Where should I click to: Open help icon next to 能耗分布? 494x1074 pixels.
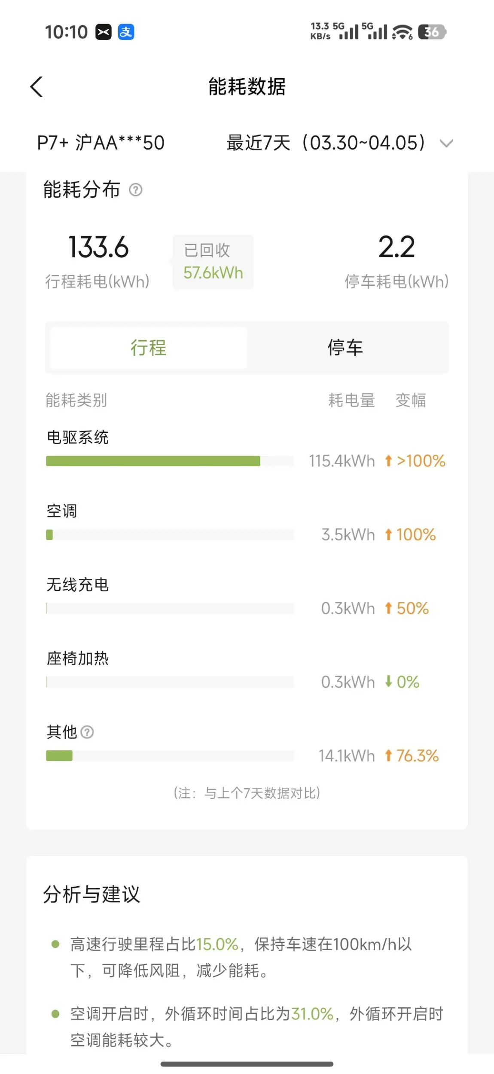(x=136, y=190)
